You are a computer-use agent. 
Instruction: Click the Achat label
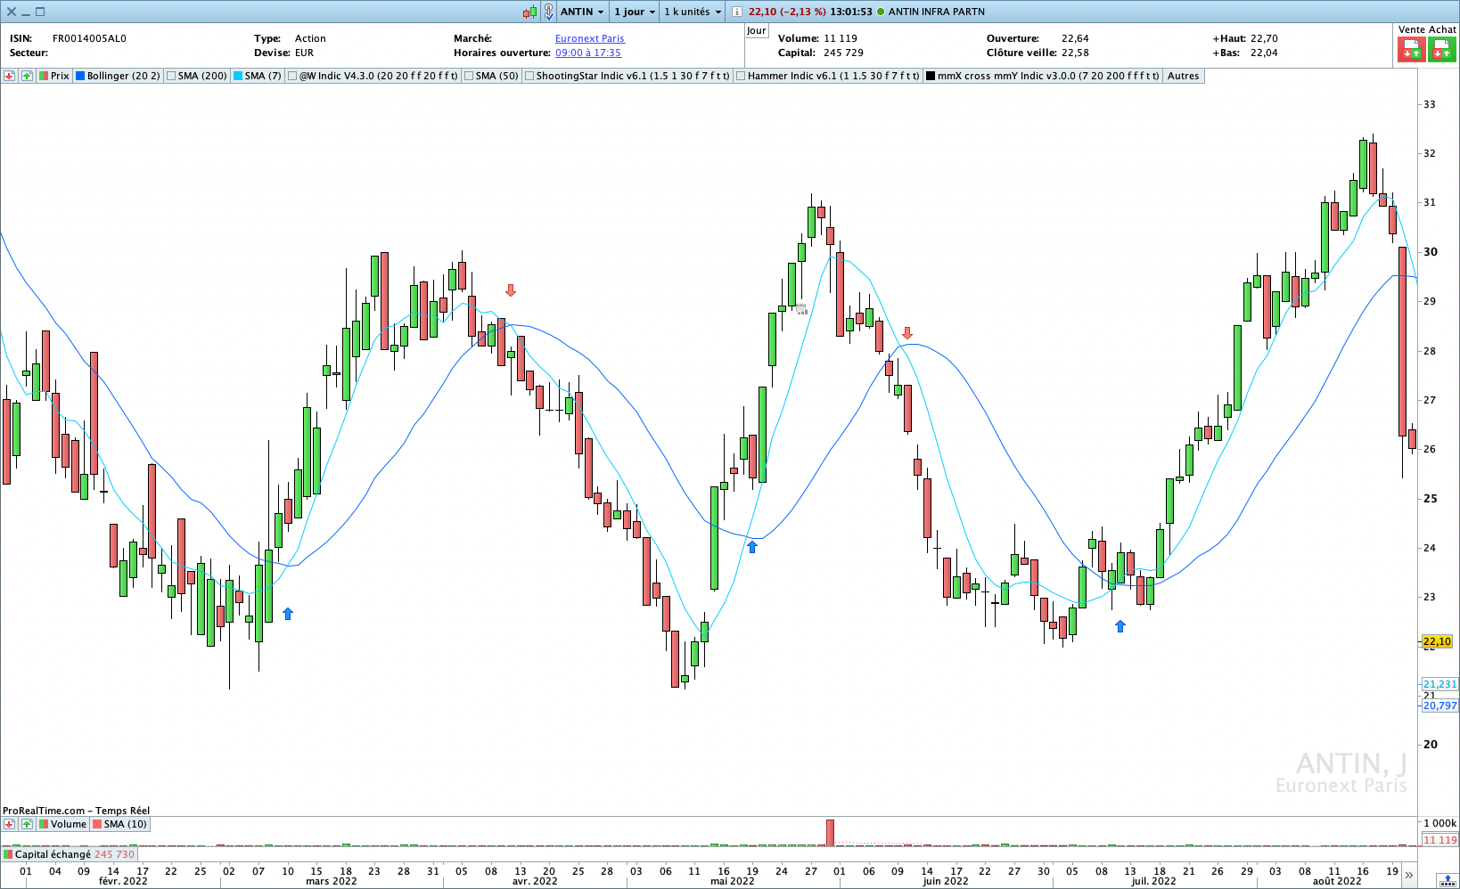coord(1442,29)
